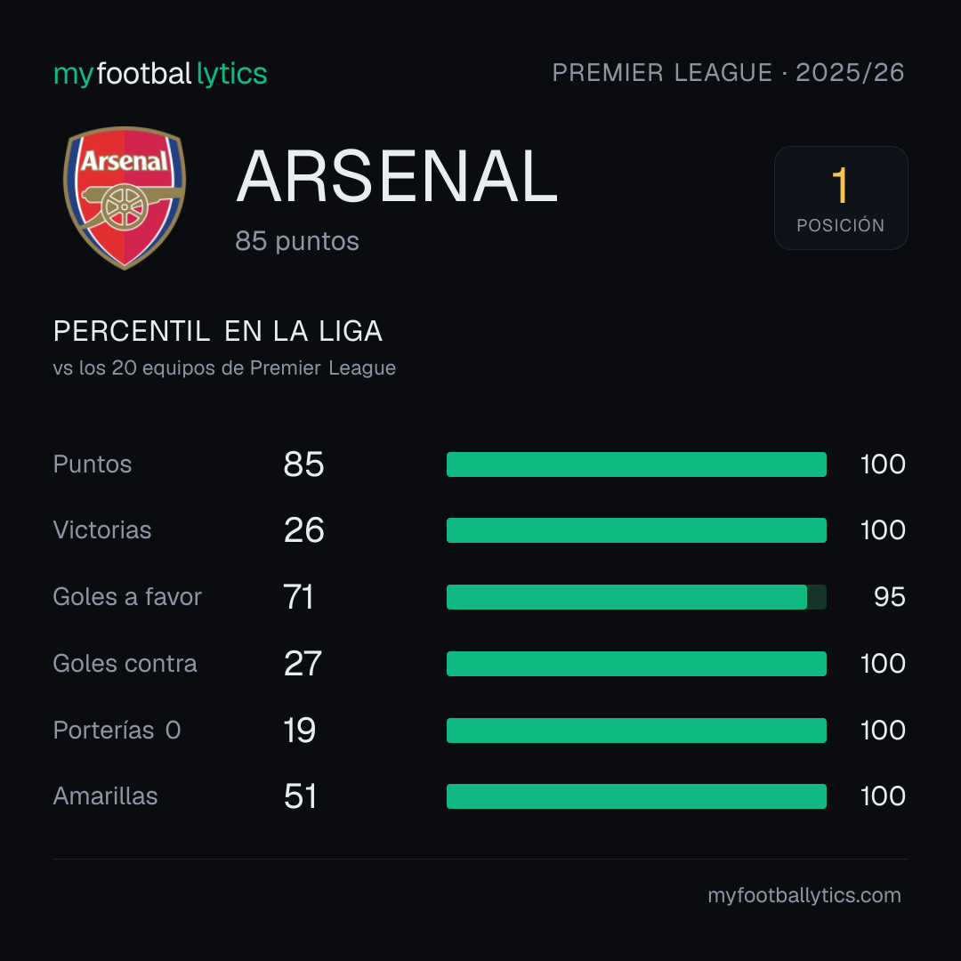Click the Goles a favor value 71
The height and width of the screenshot is (961, 961).
(x=298, y=597)
